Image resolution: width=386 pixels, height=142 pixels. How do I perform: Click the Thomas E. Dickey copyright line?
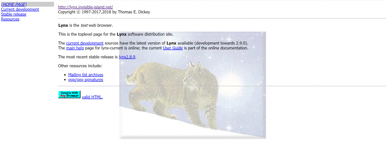click(x=104, y=12)
